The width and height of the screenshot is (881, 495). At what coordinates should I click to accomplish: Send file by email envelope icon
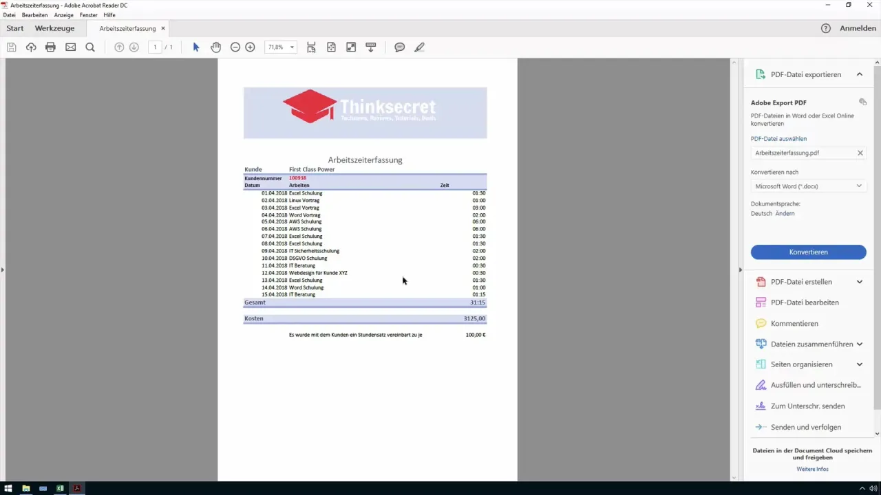click(70, 47)
